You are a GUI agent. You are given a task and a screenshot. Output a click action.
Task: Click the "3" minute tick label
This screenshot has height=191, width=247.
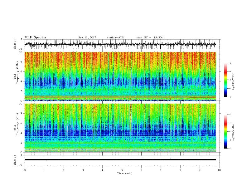point(83,170)
